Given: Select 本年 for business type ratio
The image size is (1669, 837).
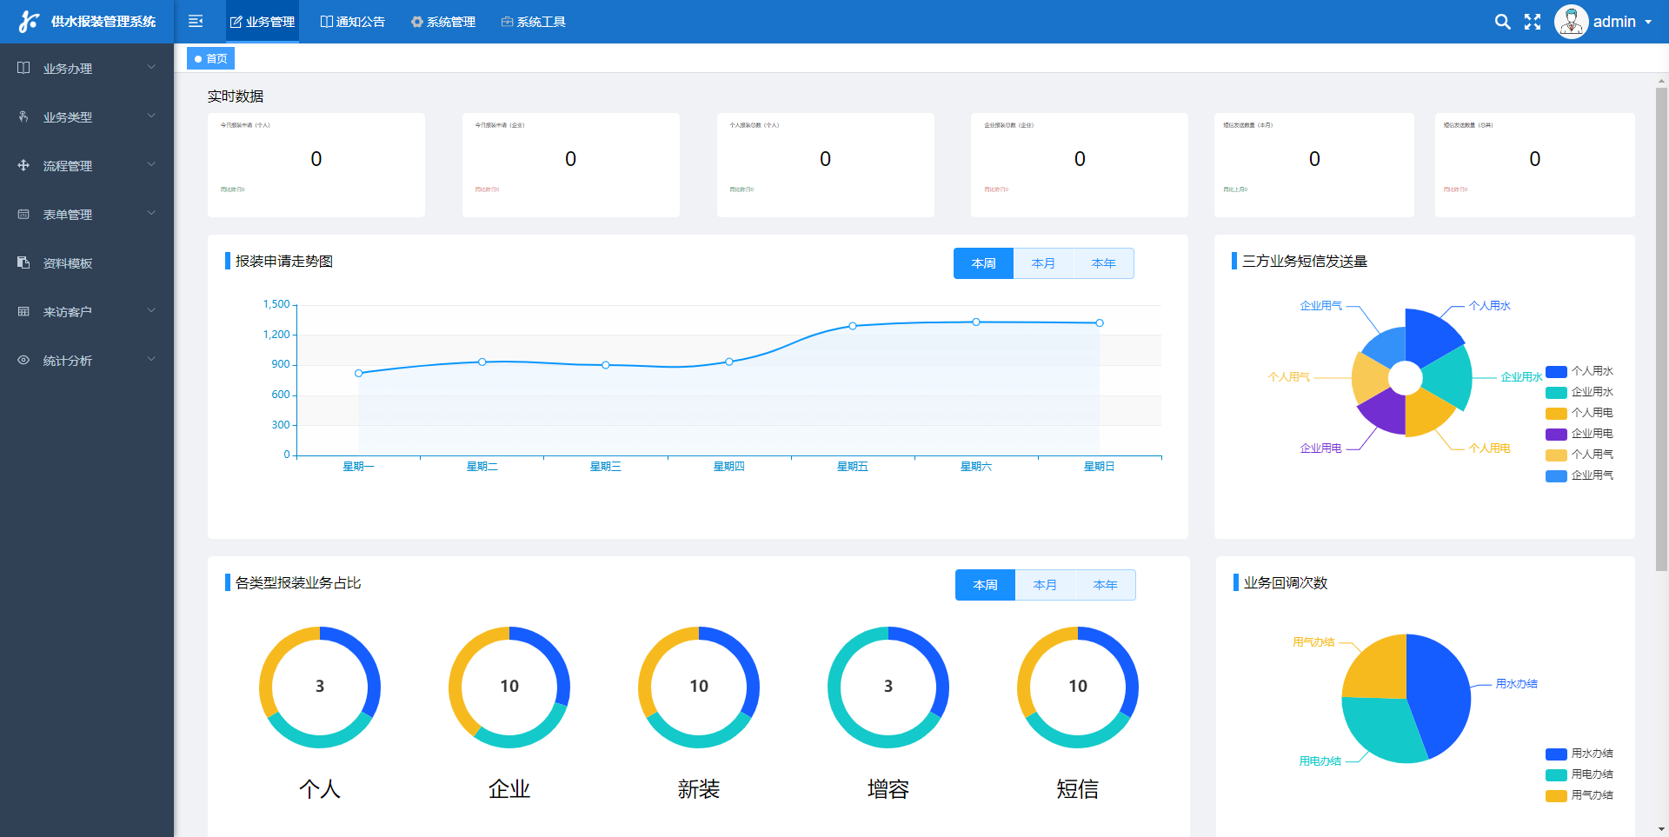Looking at the screenshot, I should (x=1105, y=585).
